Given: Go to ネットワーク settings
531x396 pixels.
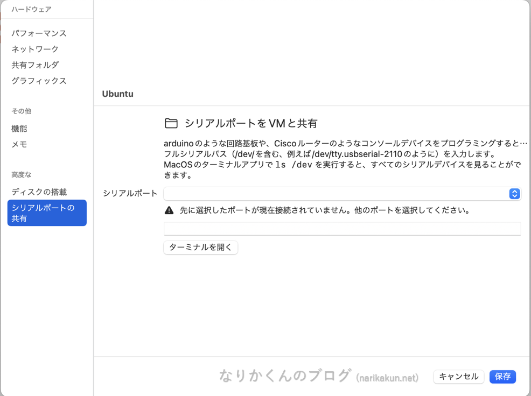Looking at the screenshot, I should [x=35, y=49].
